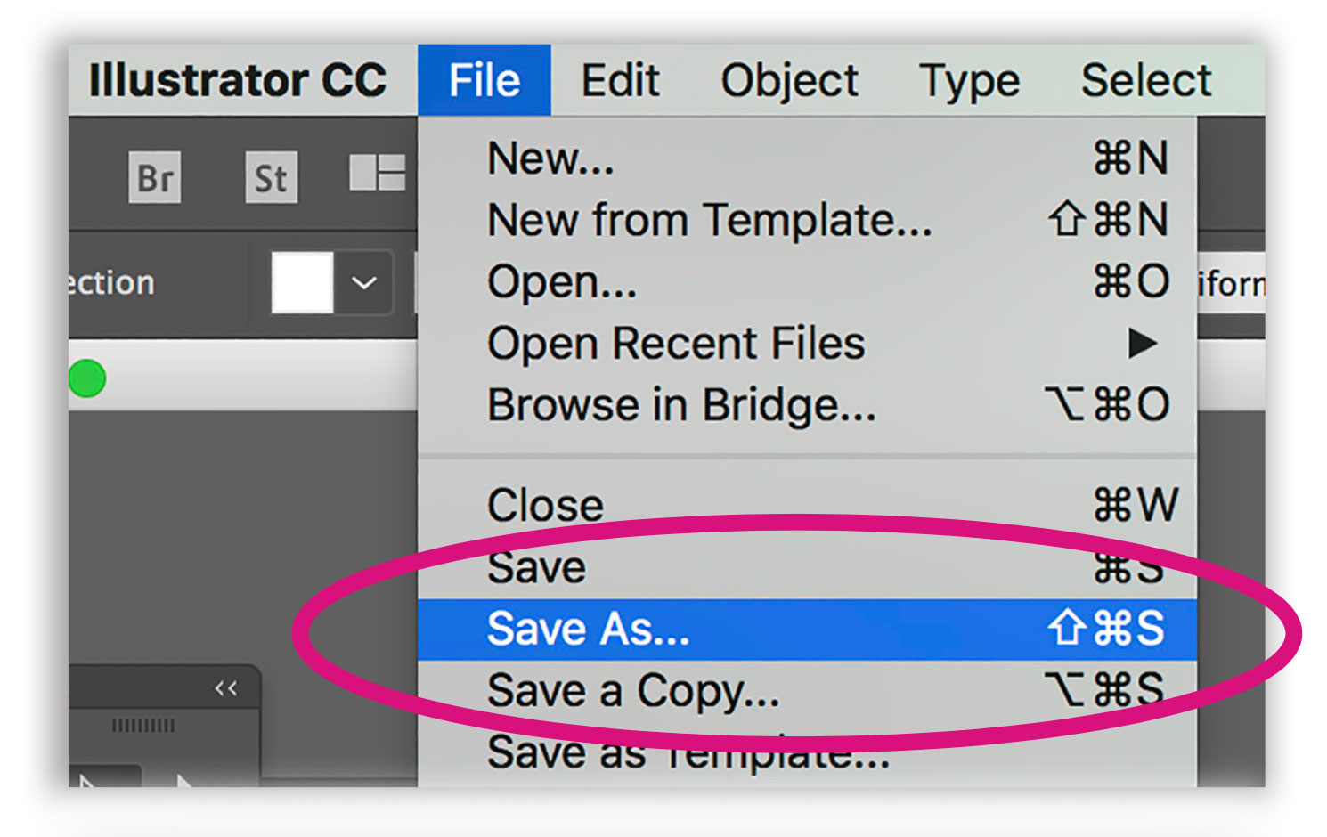This screenshot has width=1327, height=837.
Task: Open the Edit menu
Action: click(x=621, y=80)
